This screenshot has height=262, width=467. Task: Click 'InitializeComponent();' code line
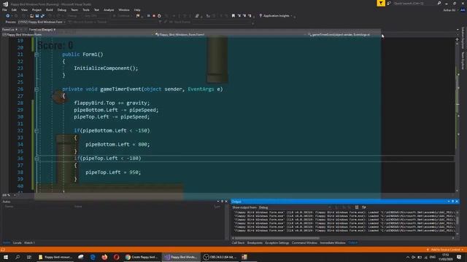[x=106, y=68]
